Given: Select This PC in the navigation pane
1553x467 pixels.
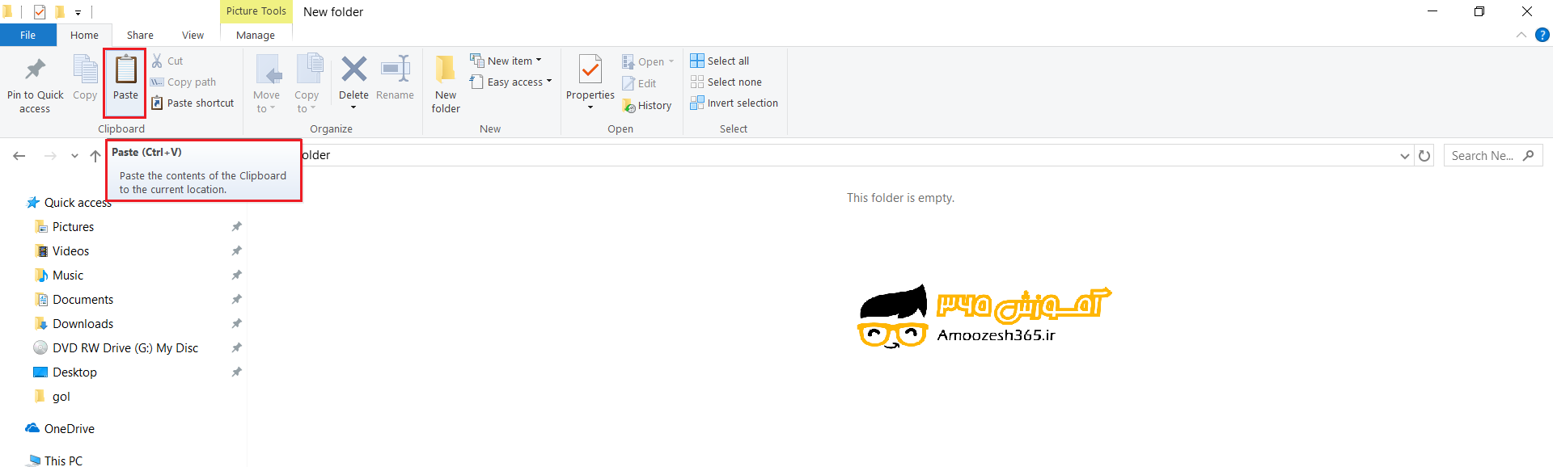Looking at the screenshot, I should point(54,461).
